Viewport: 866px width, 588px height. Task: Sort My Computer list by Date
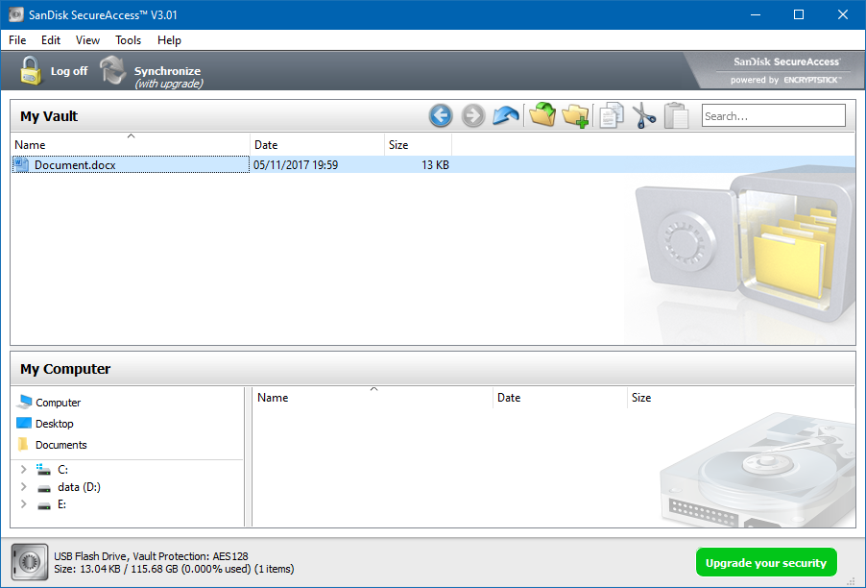click(x=560, y=398)
